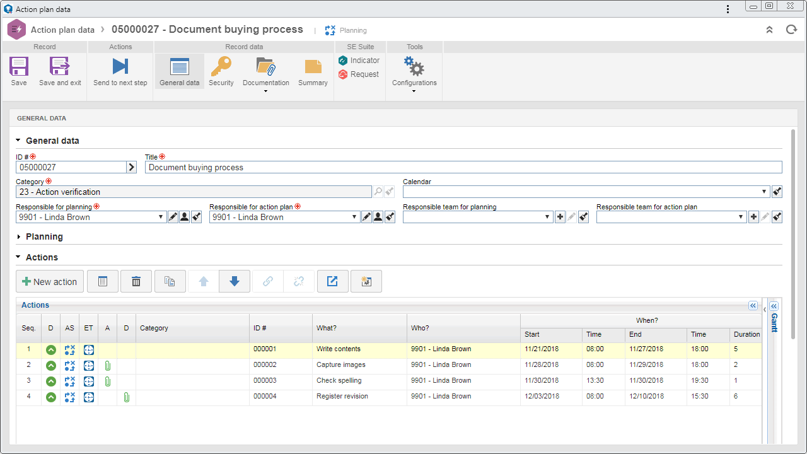Click the new-from-template starred button

[366, 281]
